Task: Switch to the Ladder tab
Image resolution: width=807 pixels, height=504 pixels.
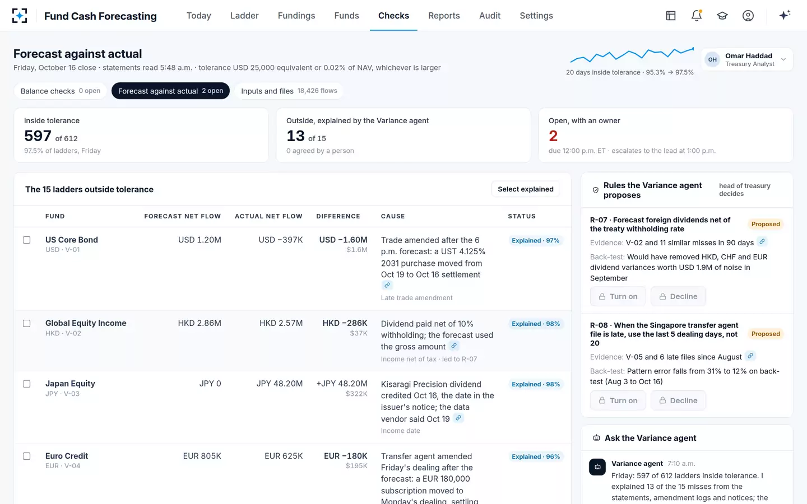Action: tap(244, 16)
